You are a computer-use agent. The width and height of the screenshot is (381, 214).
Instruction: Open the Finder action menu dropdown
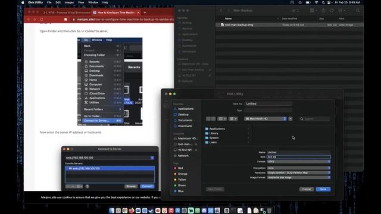click(x=341, y=11)
